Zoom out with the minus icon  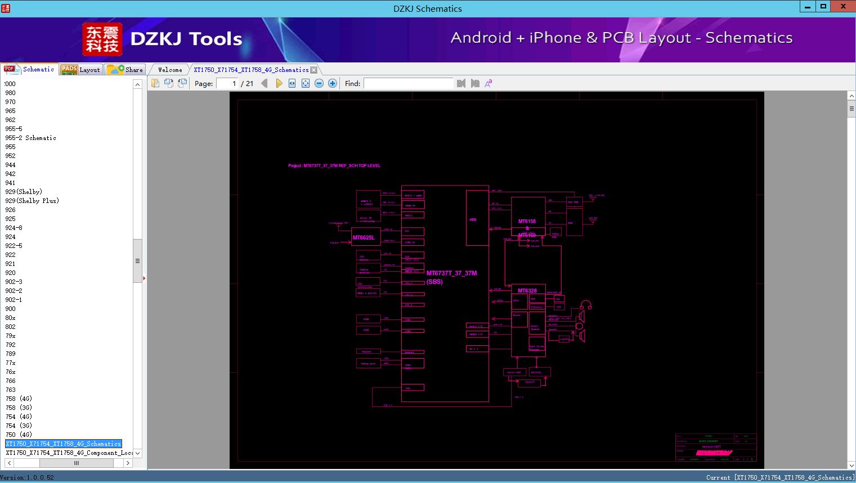(x=319, y=83)
